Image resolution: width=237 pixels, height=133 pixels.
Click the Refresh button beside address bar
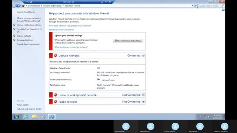(x=196, y=6)
